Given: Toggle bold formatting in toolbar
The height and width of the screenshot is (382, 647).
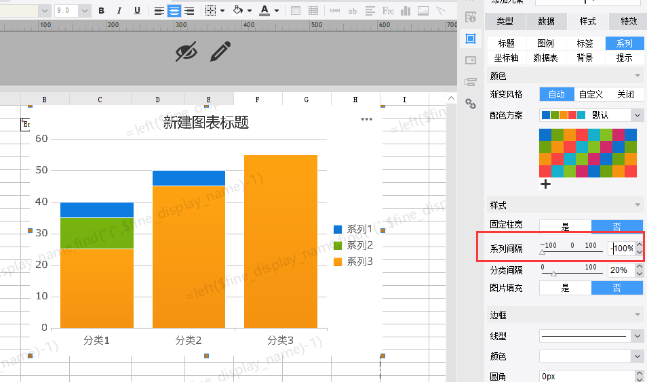Looking at the screenshot, I should point(102,11).
